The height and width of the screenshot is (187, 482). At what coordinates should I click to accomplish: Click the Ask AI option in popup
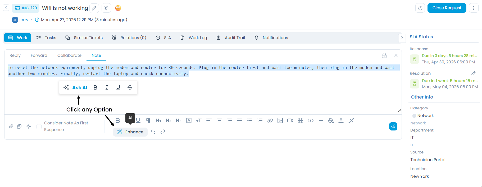click(x=76, y=88)
